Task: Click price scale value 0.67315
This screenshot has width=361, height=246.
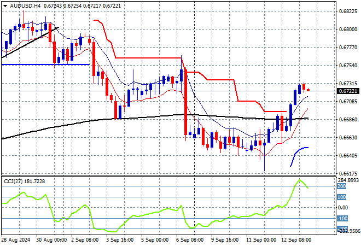Action: 348,83
